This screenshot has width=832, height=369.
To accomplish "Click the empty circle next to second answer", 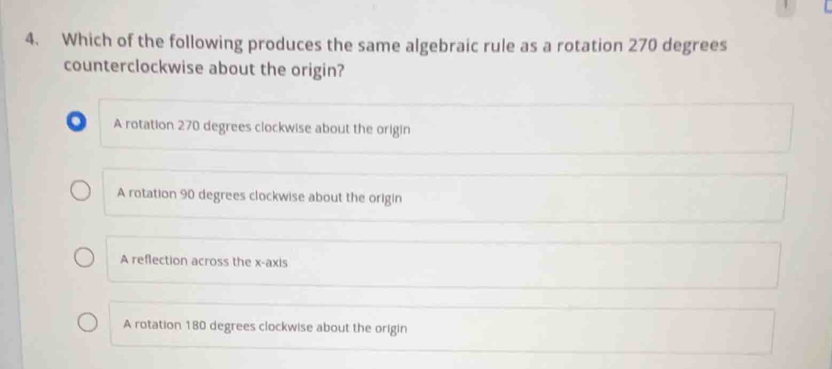I will coord(81,191).
